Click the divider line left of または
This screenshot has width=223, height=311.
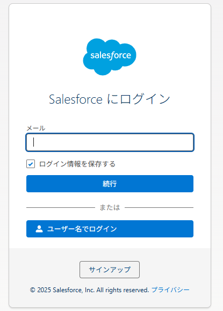tap(61, 208)
